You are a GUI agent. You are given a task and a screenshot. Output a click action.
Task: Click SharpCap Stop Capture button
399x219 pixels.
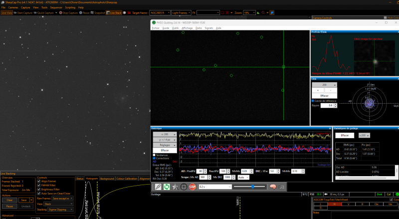point(68,13)
